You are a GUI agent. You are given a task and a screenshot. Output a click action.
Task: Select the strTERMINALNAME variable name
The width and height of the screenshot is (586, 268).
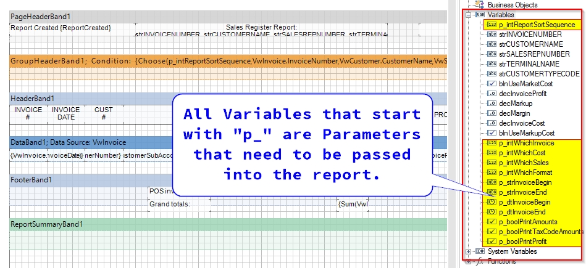point(529,64)
